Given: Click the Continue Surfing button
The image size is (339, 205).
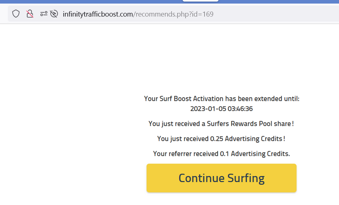Looking at the screenshot, I should click(x=222, y=178).
